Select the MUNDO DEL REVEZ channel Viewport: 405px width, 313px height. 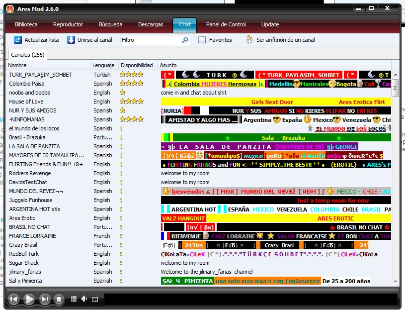tap(198, 191)
